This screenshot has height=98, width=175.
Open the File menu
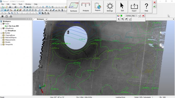tap(2, 4)
